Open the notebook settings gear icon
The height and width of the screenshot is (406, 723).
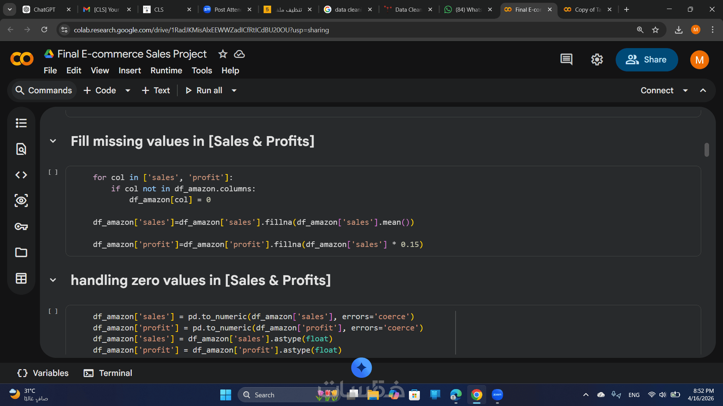click(597, 59)
